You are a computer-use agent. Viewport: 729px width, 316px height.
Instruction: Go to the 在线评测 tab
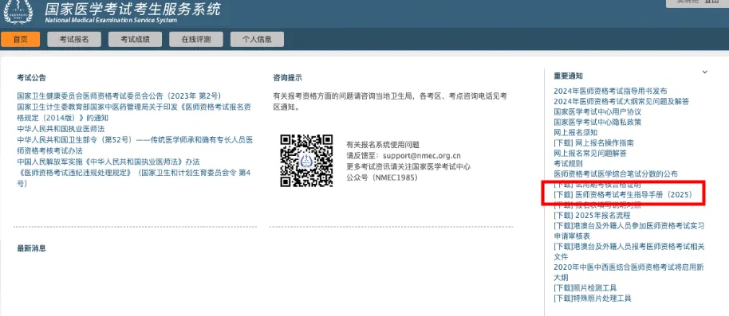pos(196,40)
